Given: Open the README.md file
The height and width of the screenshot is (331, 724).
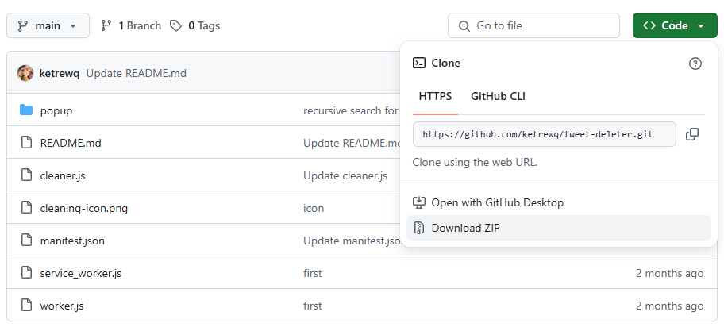Looking at the screenshot, I should tap(71, 143).
